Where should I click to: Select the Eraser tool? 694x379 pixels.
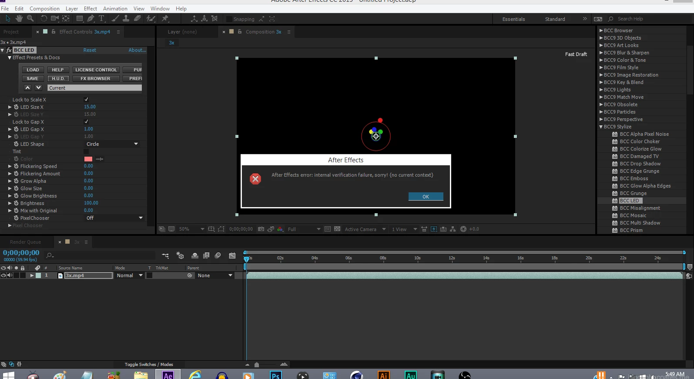137,18
